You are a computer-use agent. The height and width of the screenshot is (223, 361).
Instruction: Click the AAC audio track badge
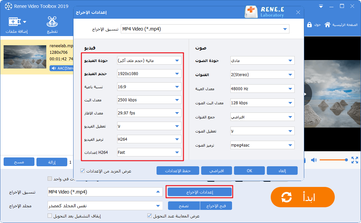[61, 68]
